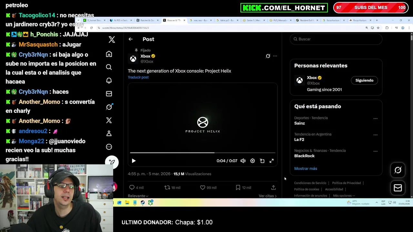This screenshot has width=413, height=232.
Task: Open browser tab search dropdown arrow
Action: (x=78, y=20)
